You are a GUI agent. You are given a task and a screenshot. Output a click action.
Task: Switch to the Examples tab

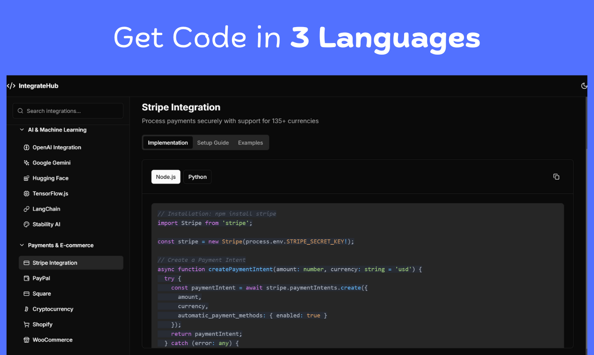tap(251, 143)
